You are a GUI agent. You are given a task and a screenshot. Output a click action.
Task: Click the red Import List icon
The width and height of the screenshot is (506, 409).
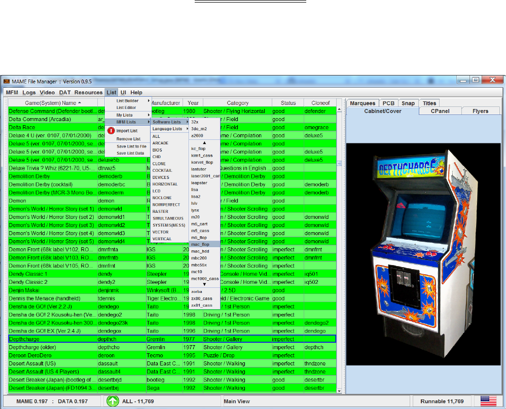click(x=111, y=131)
